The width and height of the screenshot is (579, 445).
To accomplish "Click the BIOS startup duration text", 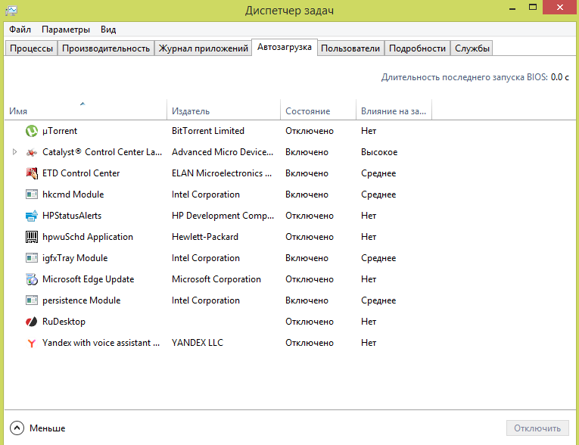I will (x=475, y=77).
